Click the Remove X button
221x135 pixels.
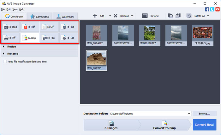click(x=122, y=16)
